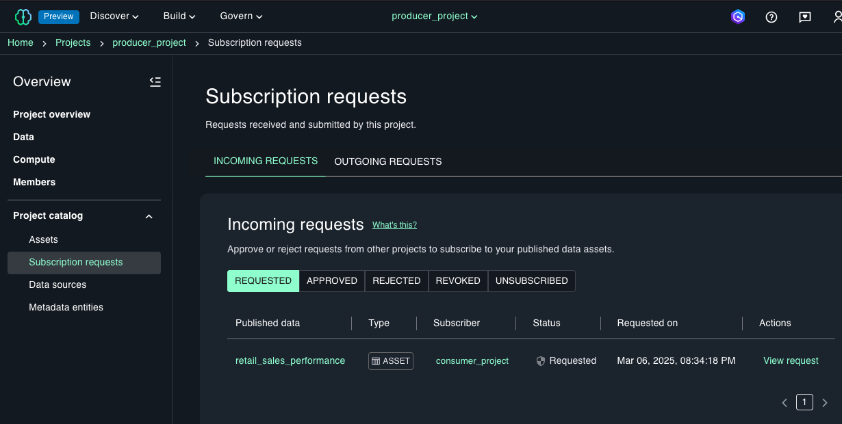Open the feedback chat icon
This screenshot has width=842, height=424.
[805, 17]
